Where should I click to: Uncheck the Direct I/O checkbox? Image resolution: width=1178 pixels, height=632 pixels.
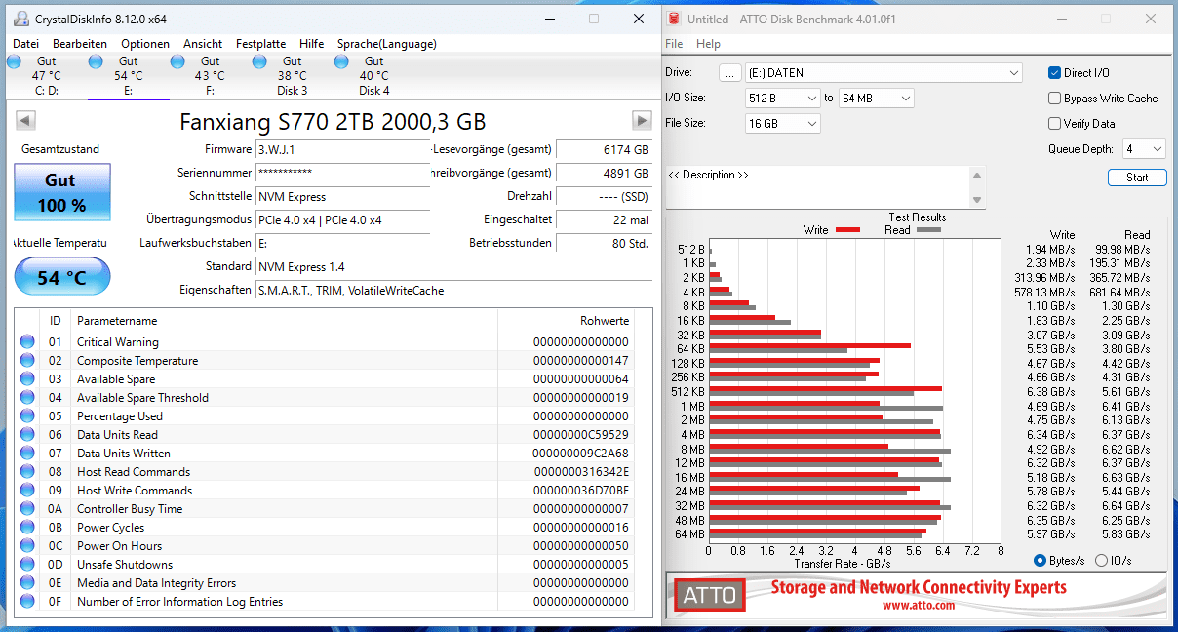click(1054, 72)
